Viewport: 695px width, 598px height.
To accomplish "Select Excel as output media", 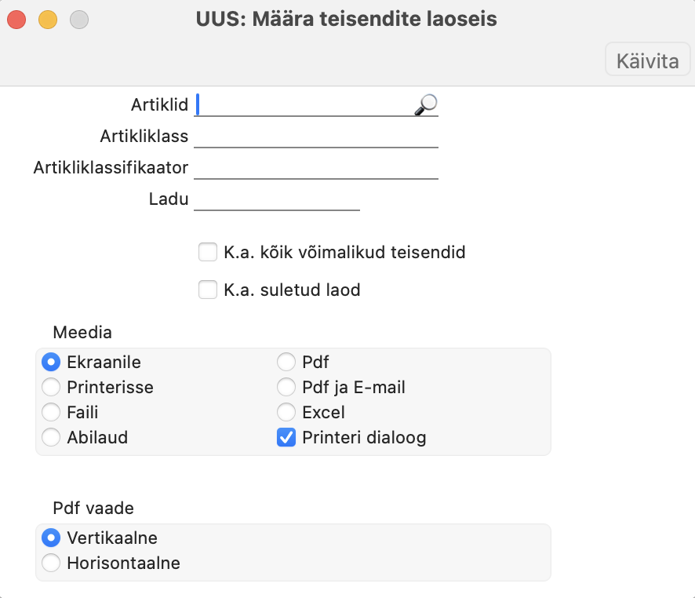I will [286, 412].
